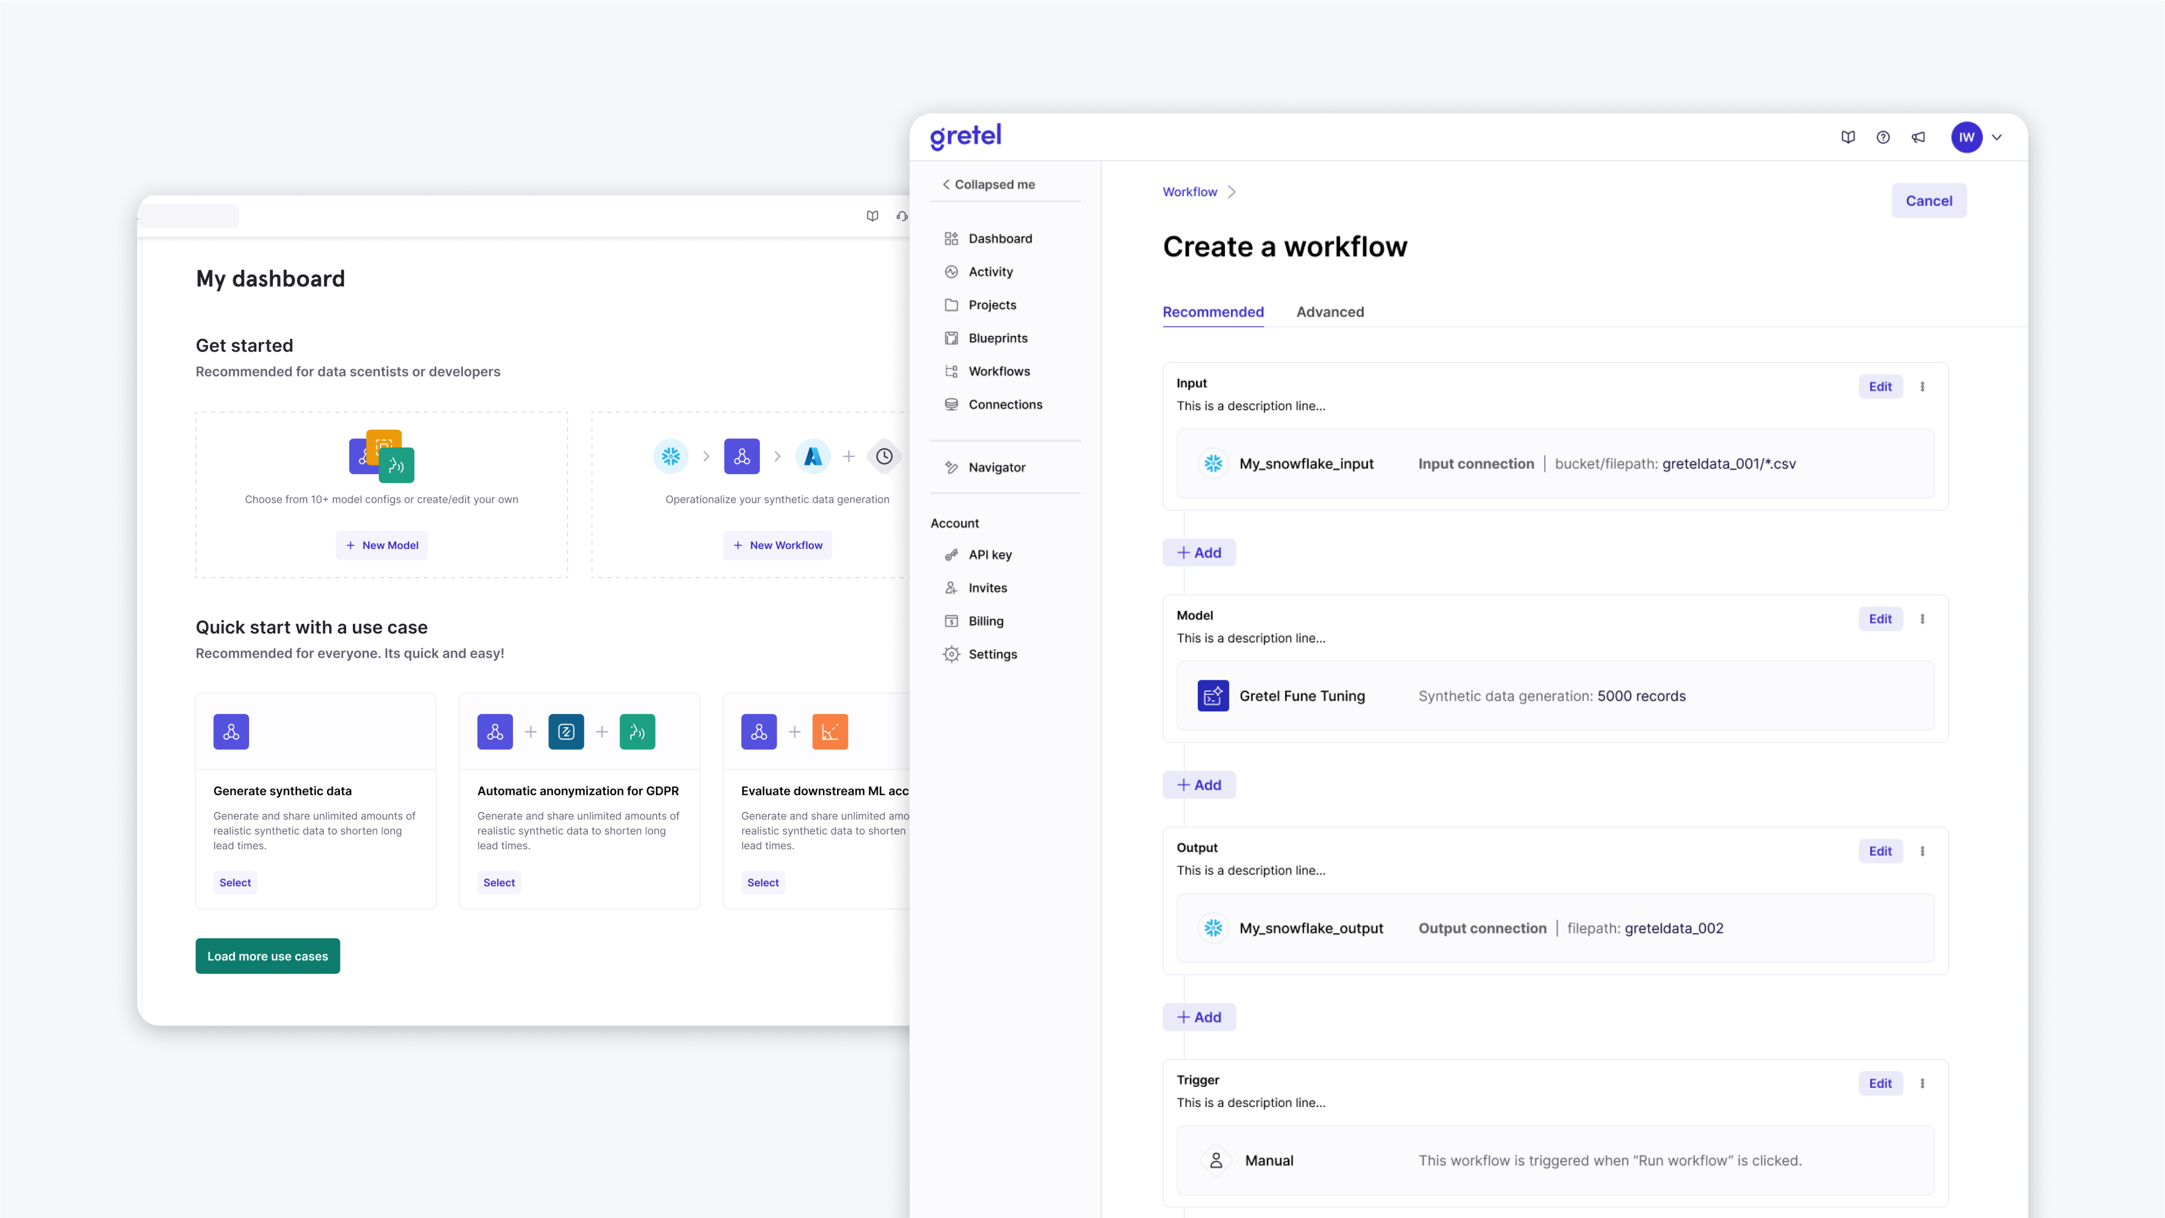Open the Model card's three-dot options menu
Viewport: 2165px width, 1218px height.
pyautogui.click(x=1922, y=619)
